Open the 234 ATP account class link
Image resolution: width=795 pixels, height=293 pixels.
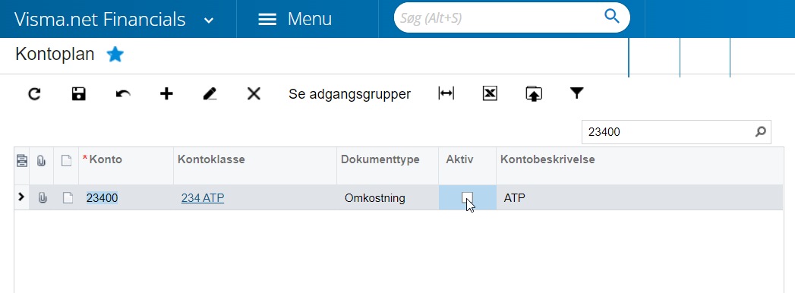click(x=203, y=198)
